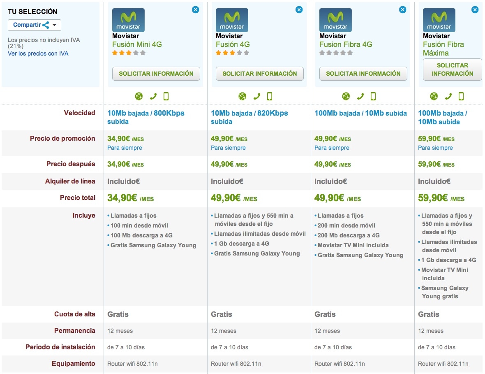Click the Cuota de alta row label
Screen dimensions: 485x374
pos(75,314)
